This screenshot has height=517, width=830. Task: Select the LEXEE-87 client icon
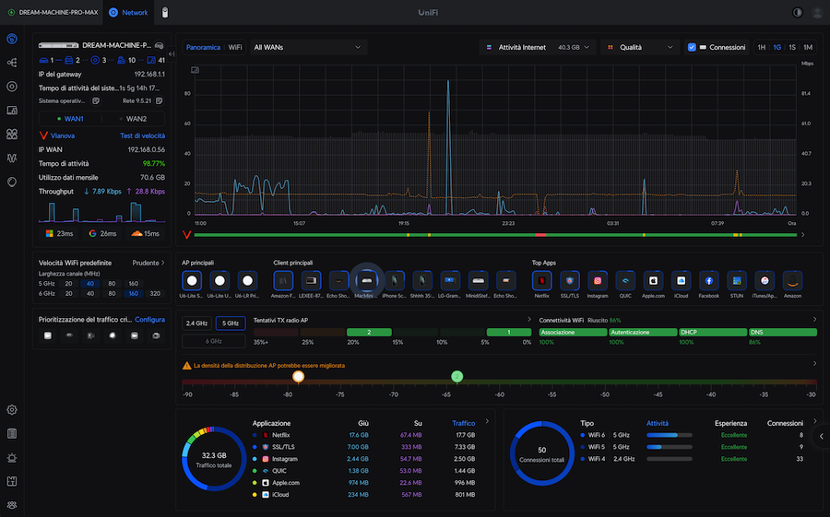pos(311,280)
